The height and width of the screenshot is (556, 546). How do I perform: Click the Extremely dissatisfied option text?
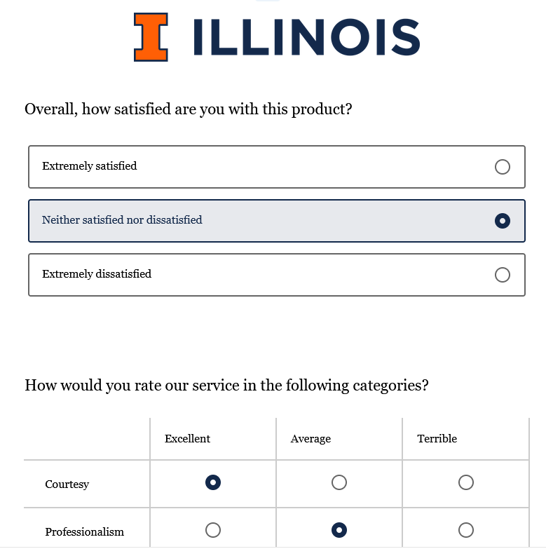97,274
